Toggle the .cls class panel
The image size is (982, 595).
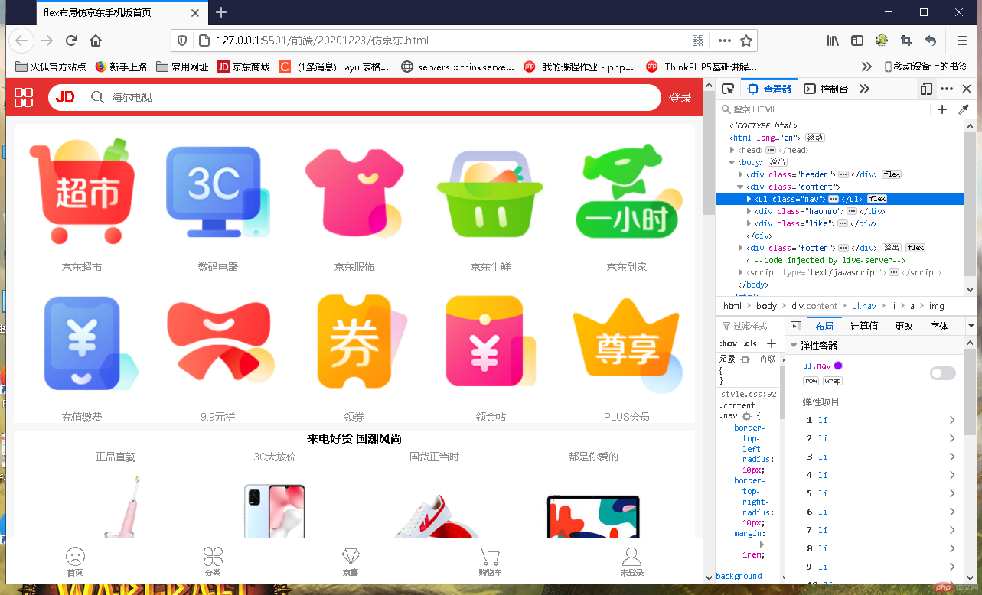pos(750,343)
